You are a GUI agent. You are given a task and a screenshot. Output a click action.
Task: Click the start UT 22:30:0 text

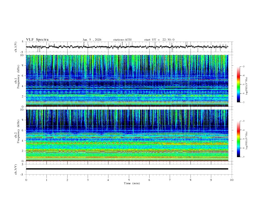point(159,40)
